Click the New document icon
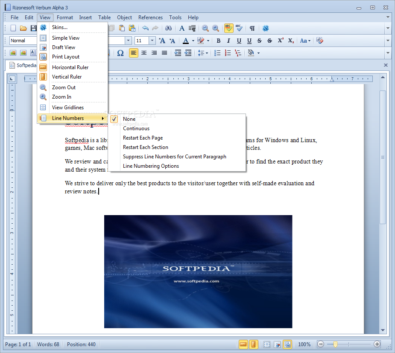Screen dimensions: 395x353 pyautogui.click(x=13, y=28)
